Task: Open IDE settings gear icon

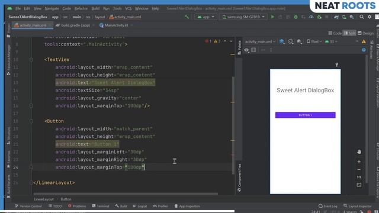Action: coord(370,17)
